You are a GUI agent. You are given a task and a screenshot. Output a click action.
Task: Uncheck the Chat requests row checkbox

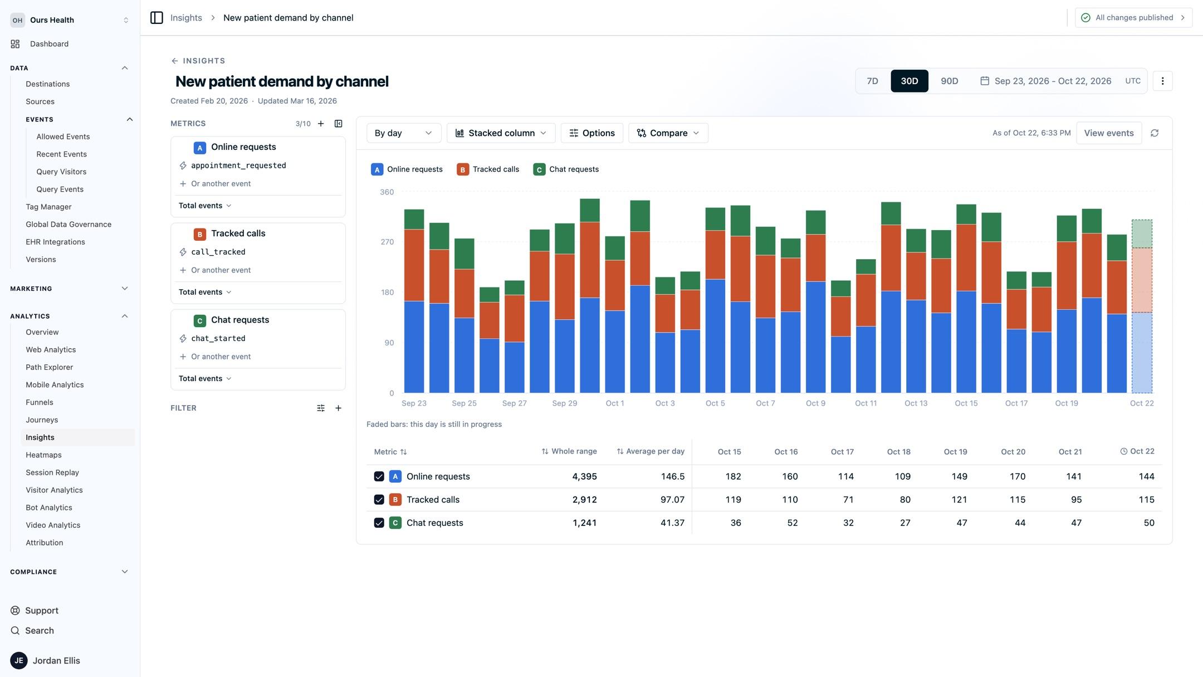point(379,523)
